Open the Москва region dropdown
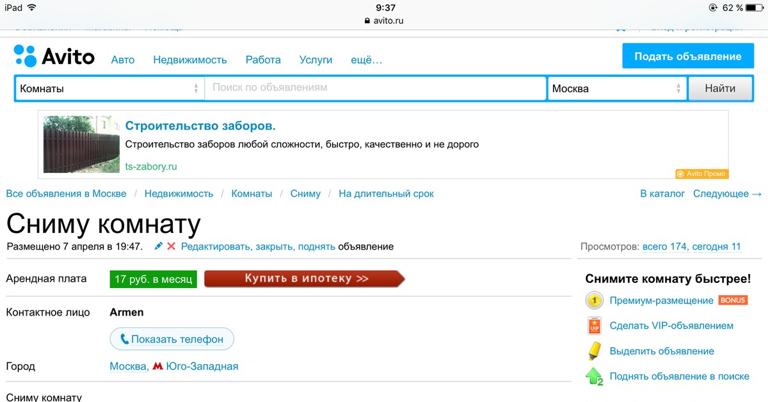Image resolution: width=768 pixels, height=402 pixels. tap(617, 88)
